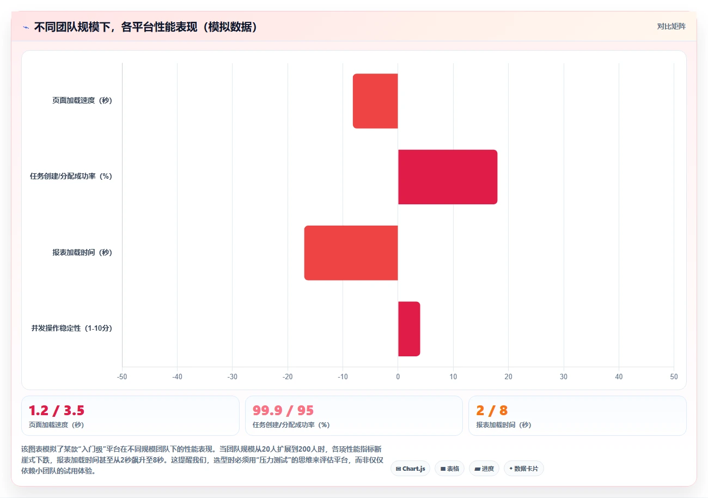
Task: Click the 并发操作稳定性 bar in the chart
Action: pyautogui.click(x=409, y=329)
